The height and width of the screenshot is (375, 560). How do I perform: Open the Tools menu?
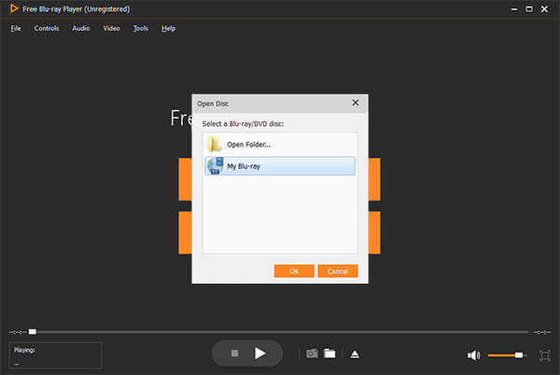click(x=141, y=28)
